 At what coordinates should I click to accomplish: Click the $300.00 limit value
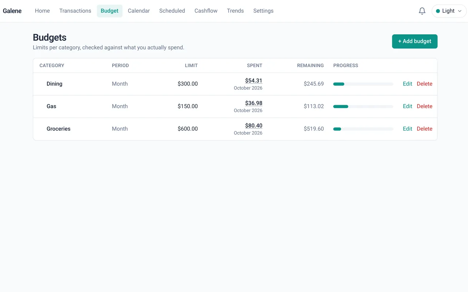(x=188, y=84)
